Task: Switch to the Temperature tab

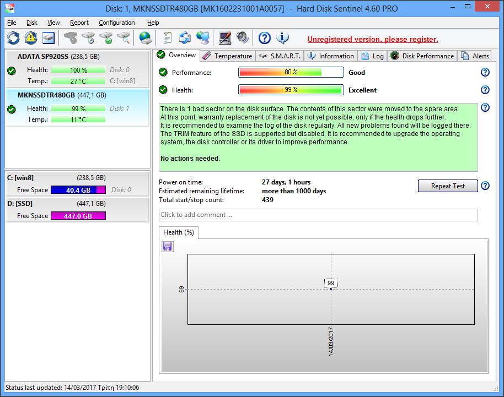Action: tap(228, 56)
